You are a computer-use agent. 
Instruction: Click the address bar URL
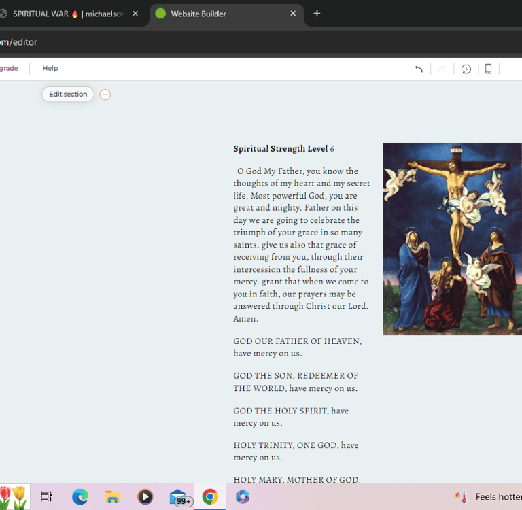18,42
